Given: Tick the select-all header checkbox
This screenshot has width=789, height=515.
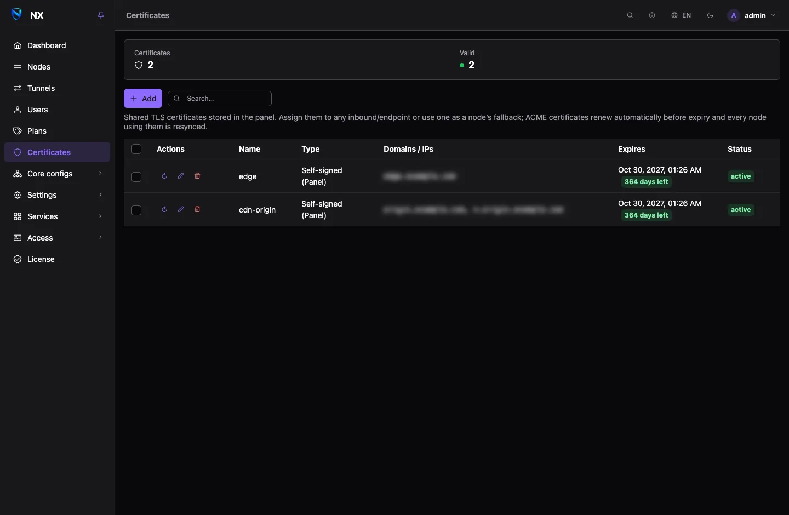Looking at the screenshot, I should point(136,149).
